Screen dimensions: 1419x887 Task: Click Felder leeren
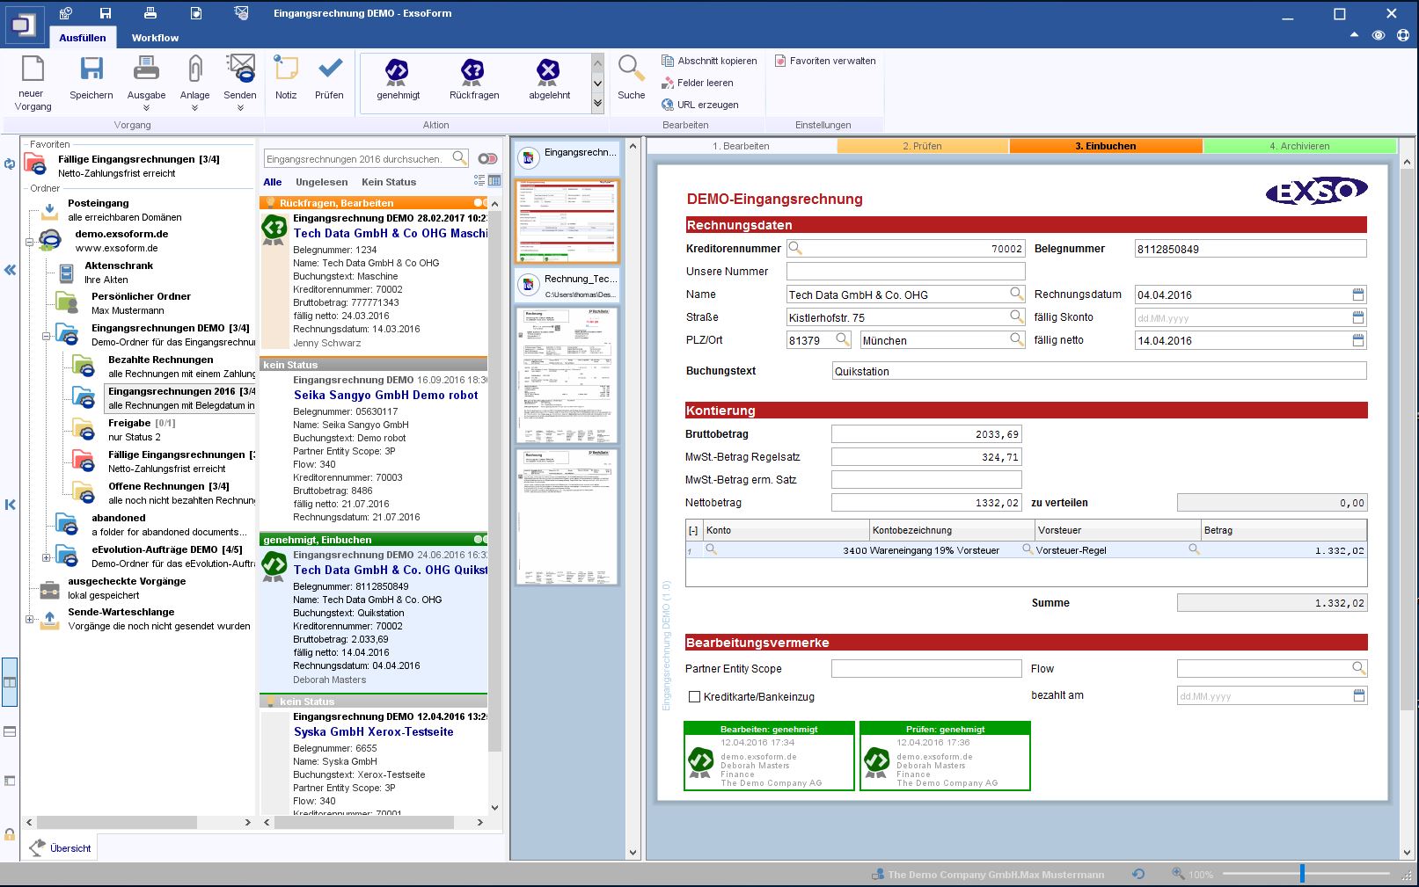tap(698, 83)
